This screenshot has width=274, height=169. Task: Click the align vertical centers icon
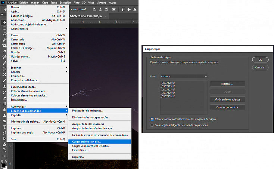[x=129, y=9]
